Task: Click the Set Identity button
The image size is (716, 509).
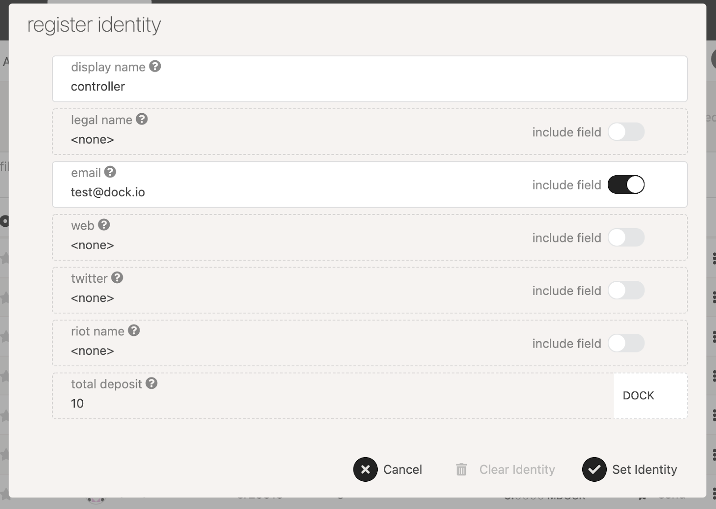Action: (630, 469)
